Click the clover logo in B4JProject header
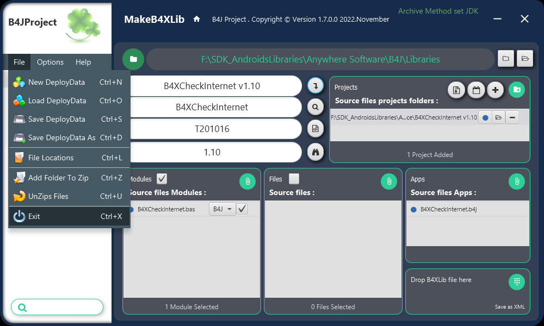The image size is (544, 326). (x=83, y=24)
